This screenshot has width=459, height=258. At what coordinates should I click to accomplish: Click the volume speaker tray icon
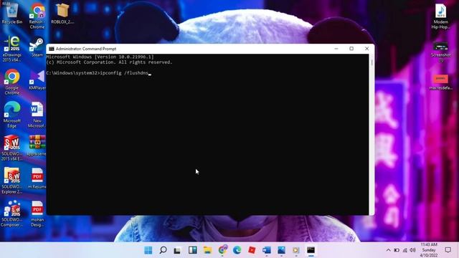413,250
